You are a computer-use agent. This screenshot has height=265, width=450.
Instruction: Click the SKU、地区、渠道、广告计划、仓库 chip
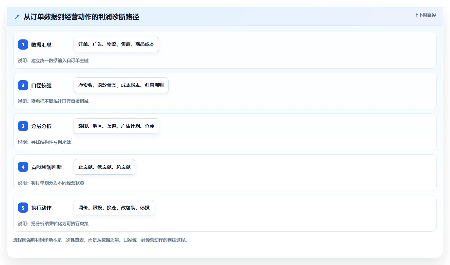pos(116,126)
